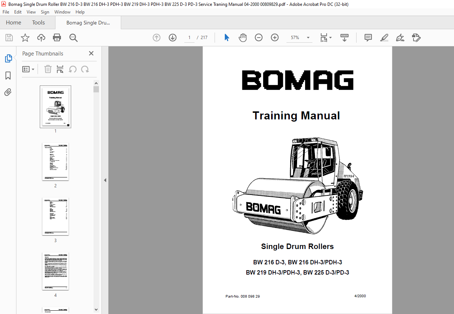Select page 1 thumbnail
The width and height of the screenshot is (454, 314).
click(x=55, y=107)
